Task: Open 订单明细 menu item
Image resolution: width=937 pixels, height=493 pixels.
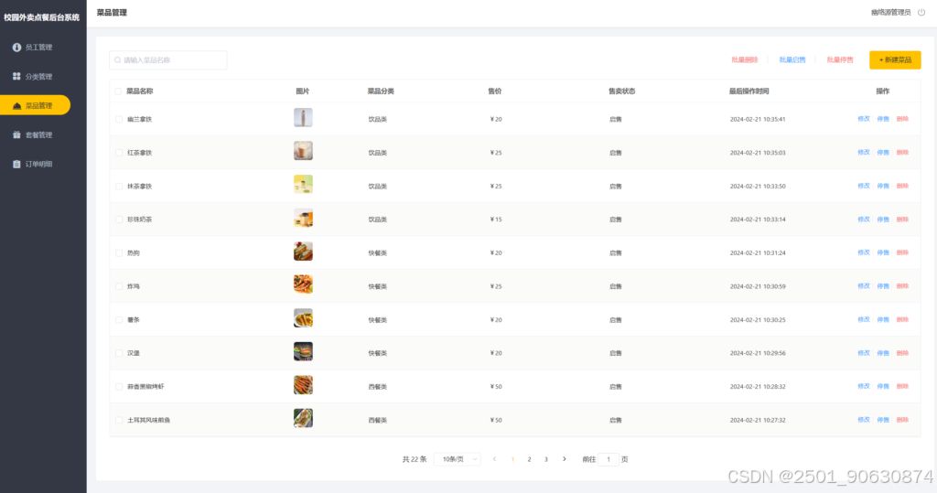Action: pyautogui.click(x=38, y=164)
